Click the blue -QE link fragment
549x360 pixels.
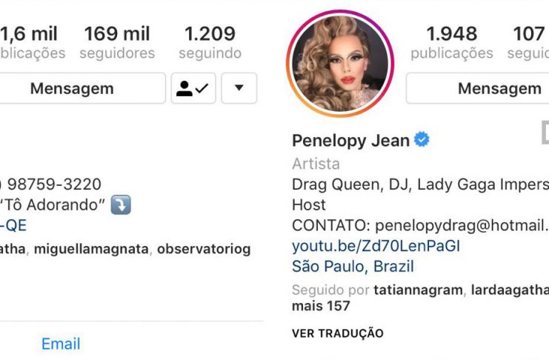(x=13, y=225)
